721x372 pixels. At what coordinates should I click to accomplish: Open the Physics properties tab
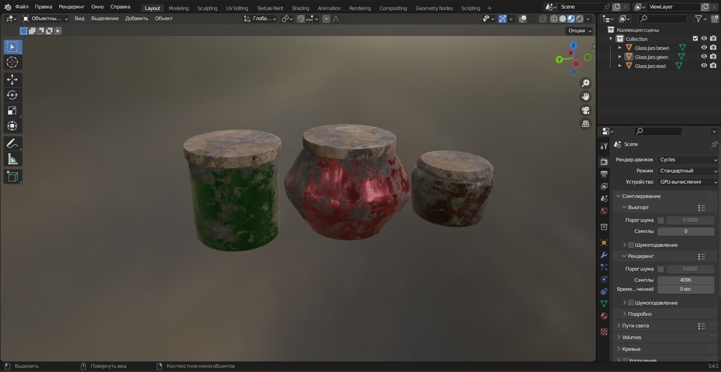[604, 280]
